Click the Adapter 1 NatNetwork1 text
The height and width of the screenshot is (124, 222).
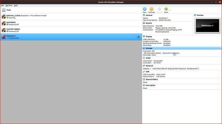(176, 69)
